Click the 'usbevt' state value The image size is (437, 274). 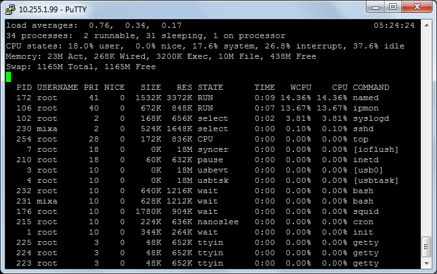(213, 170)
